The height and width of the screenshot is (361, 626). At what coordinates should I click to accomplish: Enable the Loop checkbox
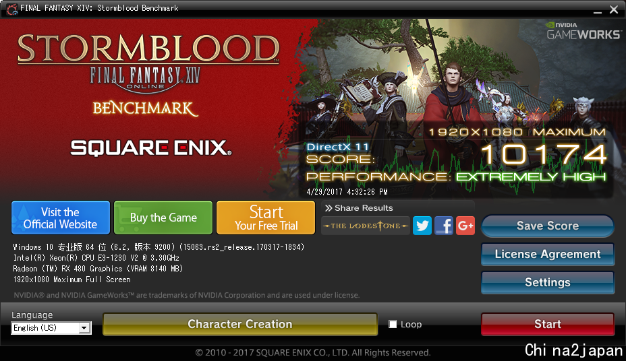click(x=393, y=324)
